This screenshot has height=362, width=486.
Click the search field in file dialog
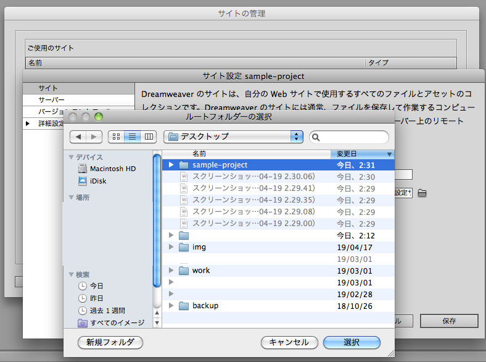[349, 137]
